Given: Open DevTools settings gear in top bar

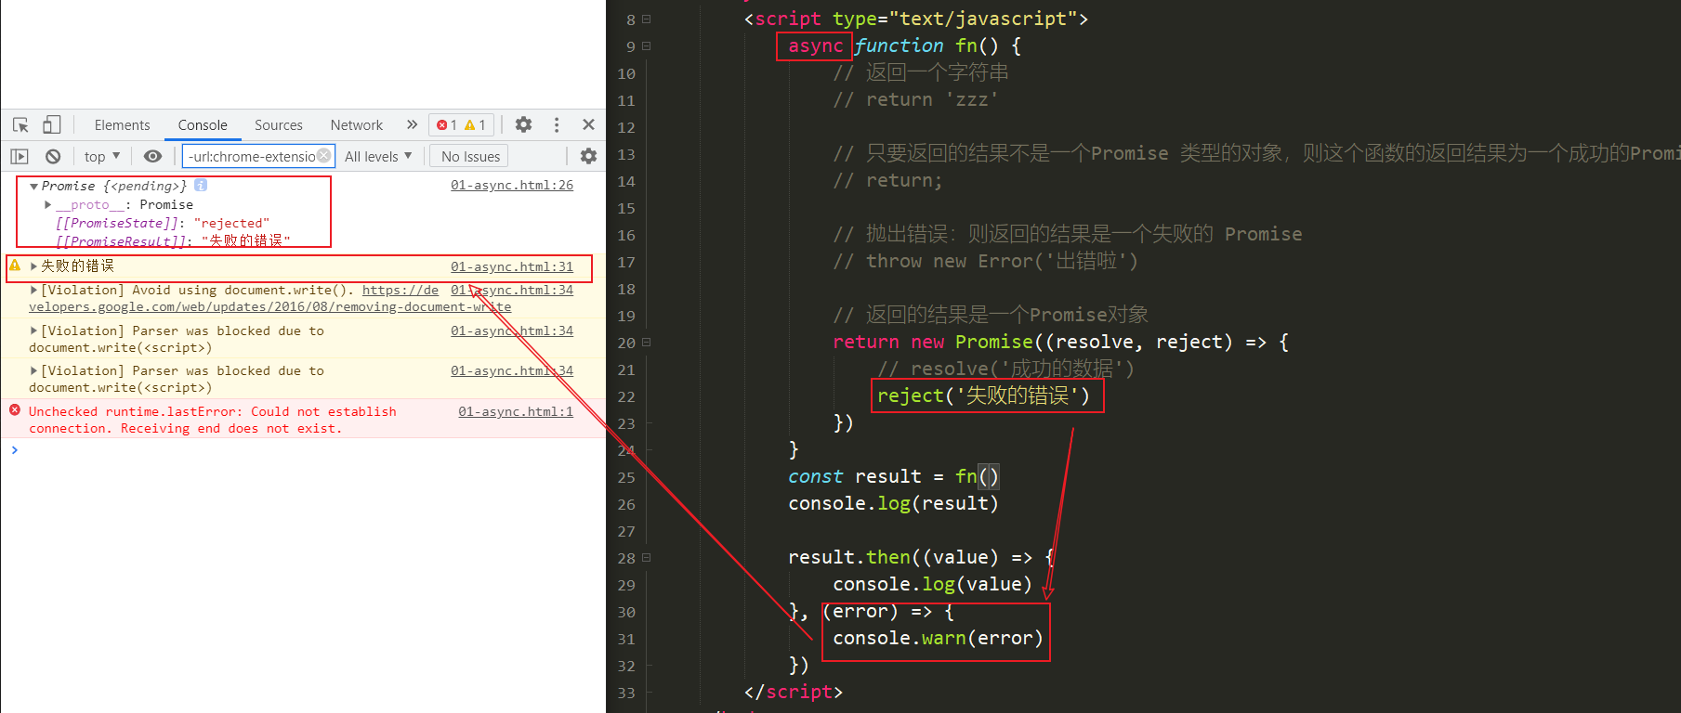Looking at the screenshot, I should (x=524, y=124).
